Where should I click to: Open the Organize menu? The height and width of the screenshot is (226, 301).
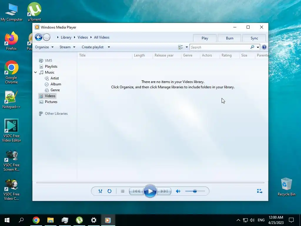[44, 47]
